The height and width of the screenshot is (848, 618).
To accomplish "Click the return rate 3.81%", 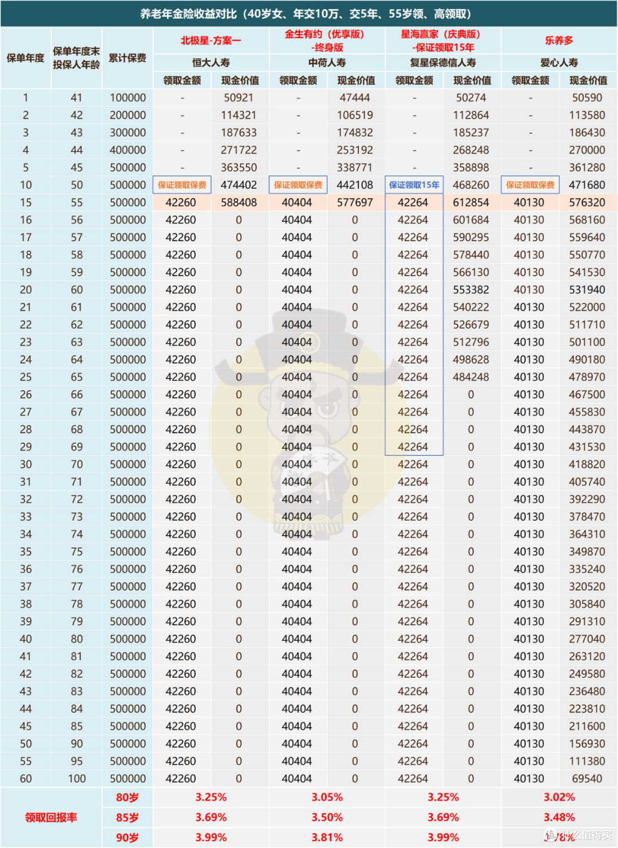I will tap(327, 838).
